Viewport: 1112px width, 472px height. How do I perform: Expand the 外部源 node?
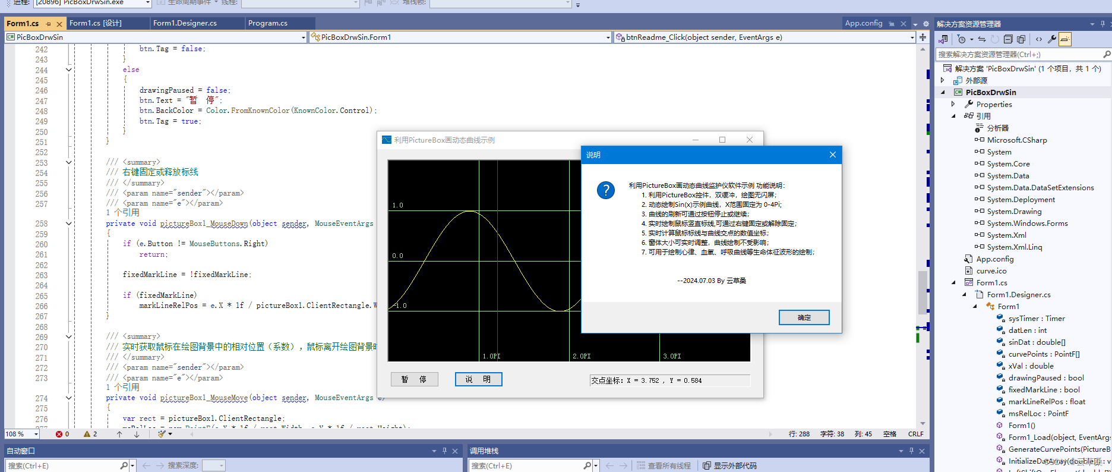pyautogui.click(x=943, y=80)
